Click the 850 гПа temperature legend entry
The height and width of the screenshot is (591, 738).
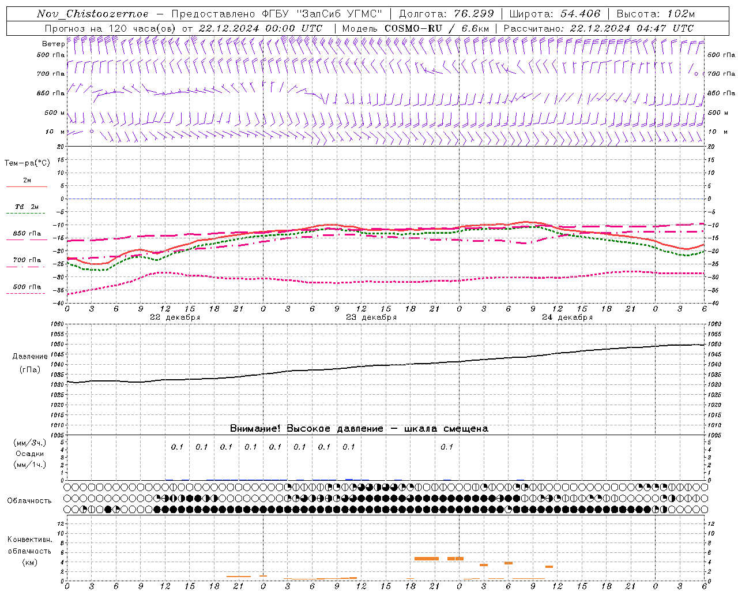coord(27,234)
